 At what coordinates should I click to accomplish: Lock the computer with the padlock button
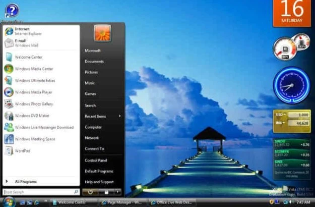tap(106, 192)
